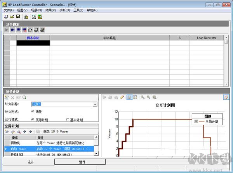Click the delete action icon with red X
Image resolution: width=233 pixels, height=173 pixels.
19,132
